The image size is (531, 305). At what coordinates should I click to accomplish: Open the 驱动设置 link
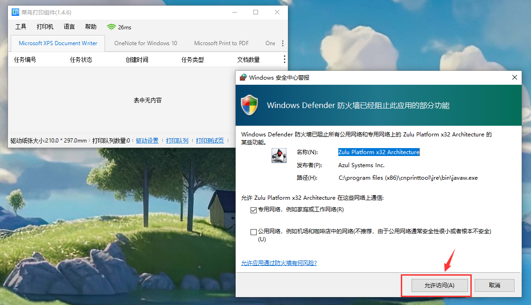coord(147,141)
